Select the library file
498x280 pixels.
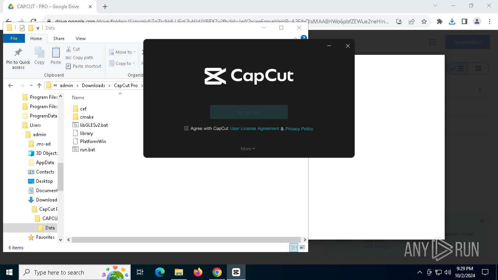[83, 133]
